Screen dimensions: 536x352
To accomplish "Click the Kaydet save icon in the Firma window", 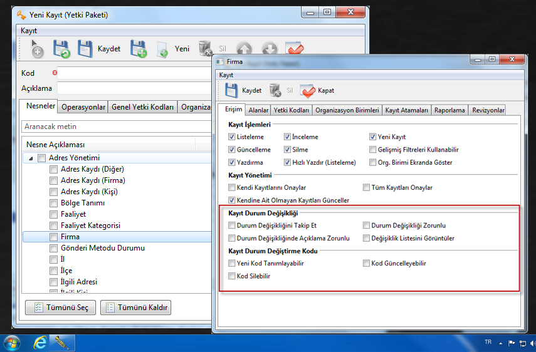I will click(231, 90).
